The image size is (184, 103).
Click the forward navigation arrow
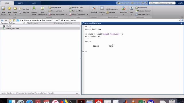(x=6, y=20)
